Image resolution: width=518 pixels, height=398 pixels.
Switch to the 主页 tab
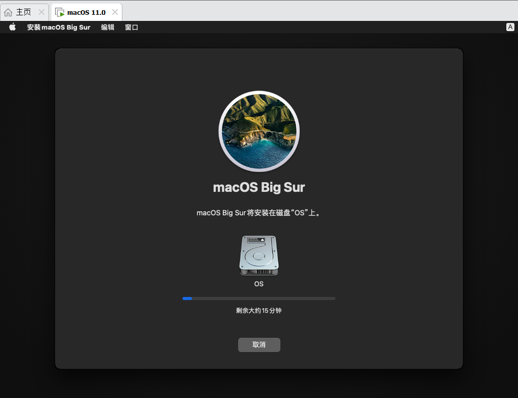[24, 12]
